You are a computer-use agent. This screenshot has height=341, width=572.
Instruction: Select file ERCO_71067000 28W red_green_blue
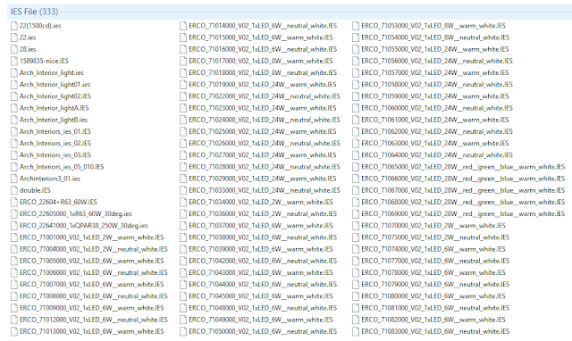pos(463,190)
